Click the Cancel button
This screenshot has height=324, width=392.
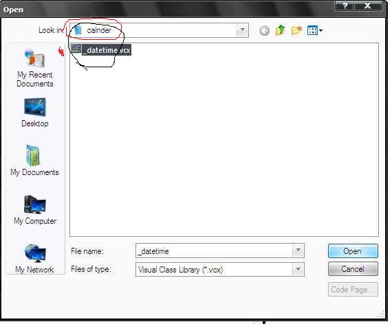click(x=353, y=269)
